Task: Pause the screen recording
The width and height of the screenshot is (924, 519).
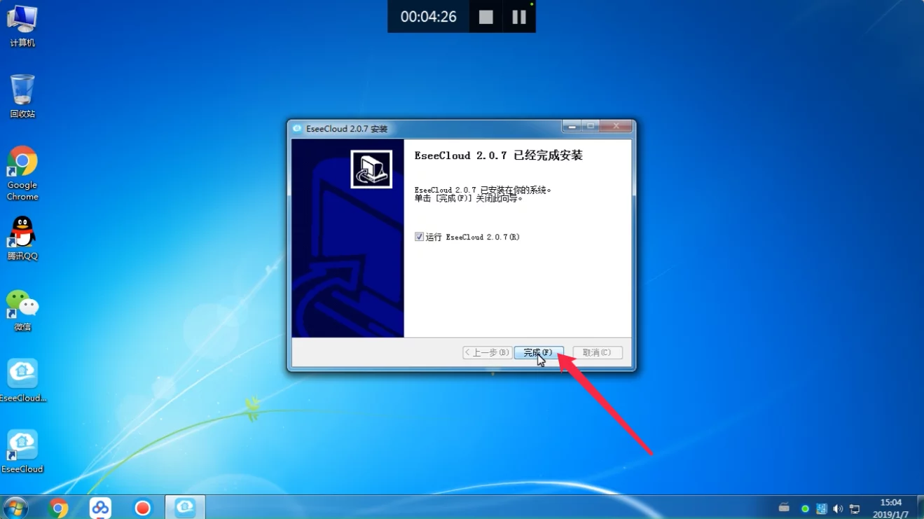Action: tap(519, 17)
